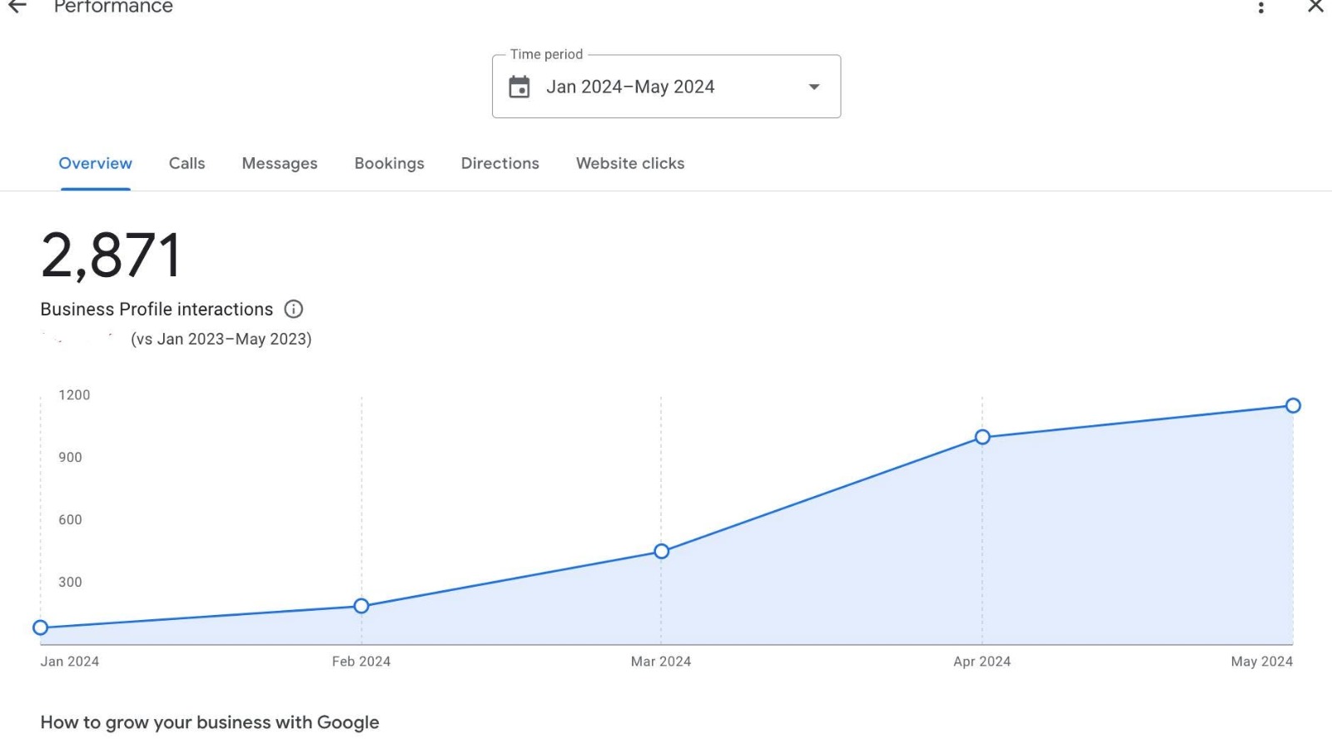The height and width of the screenshot is (744, 1332).
Task: Close the Performance panel with the X
Action: (x=1316, y=7)
